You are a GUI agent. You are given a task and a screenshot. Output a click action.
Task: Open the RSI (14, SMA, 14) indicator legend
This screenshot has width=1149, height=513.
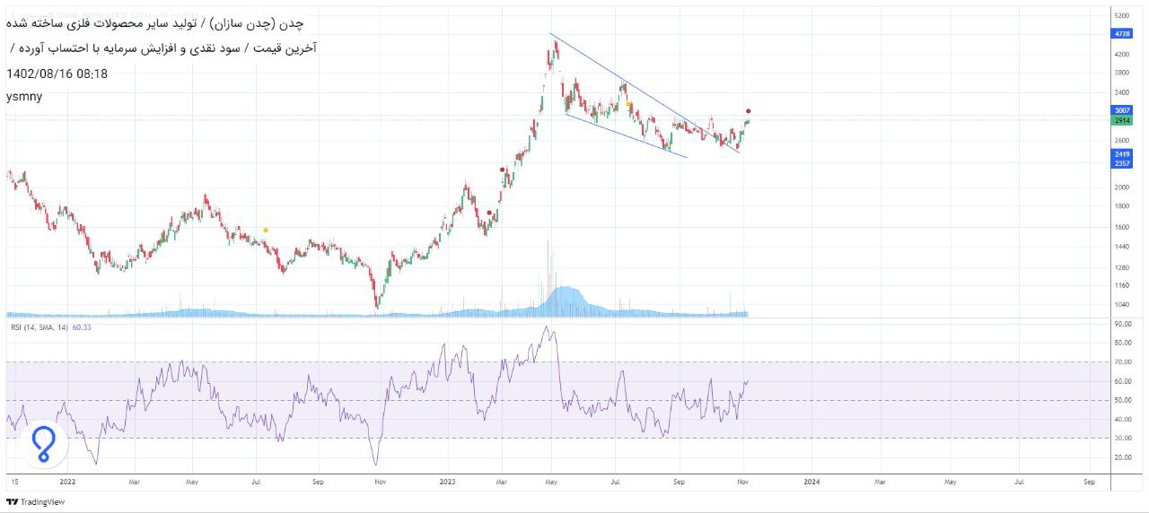[x=39, y=327]
